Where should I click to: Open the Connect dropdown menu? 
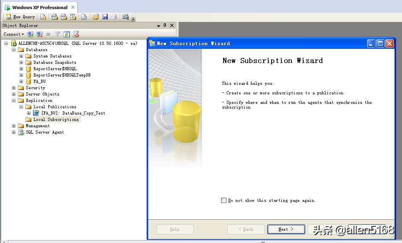point(13,34)
